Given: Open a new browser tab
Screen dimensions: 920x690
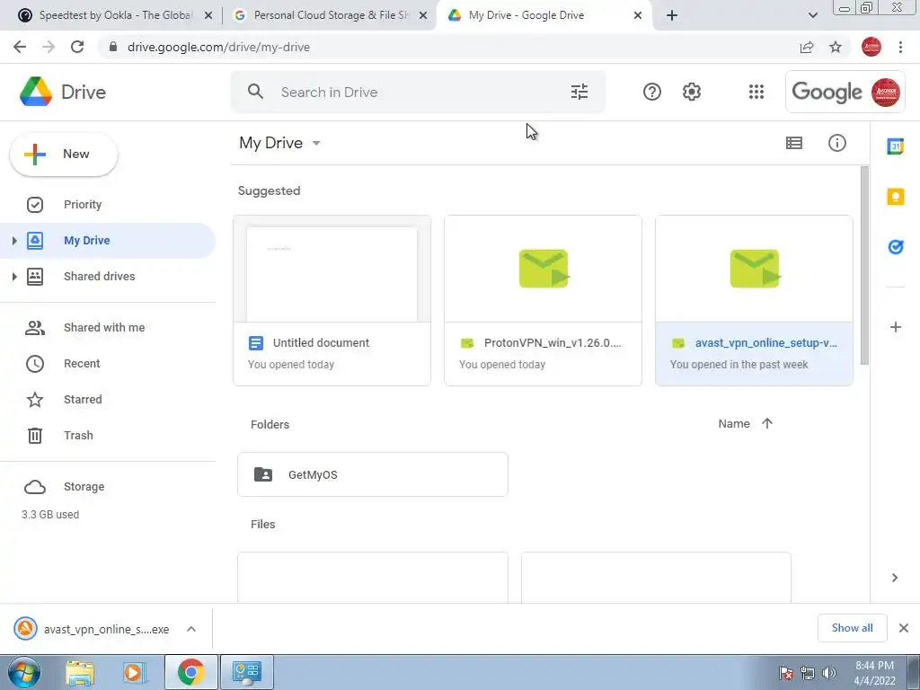Looking at the screenshot, I should click(672, 15).
